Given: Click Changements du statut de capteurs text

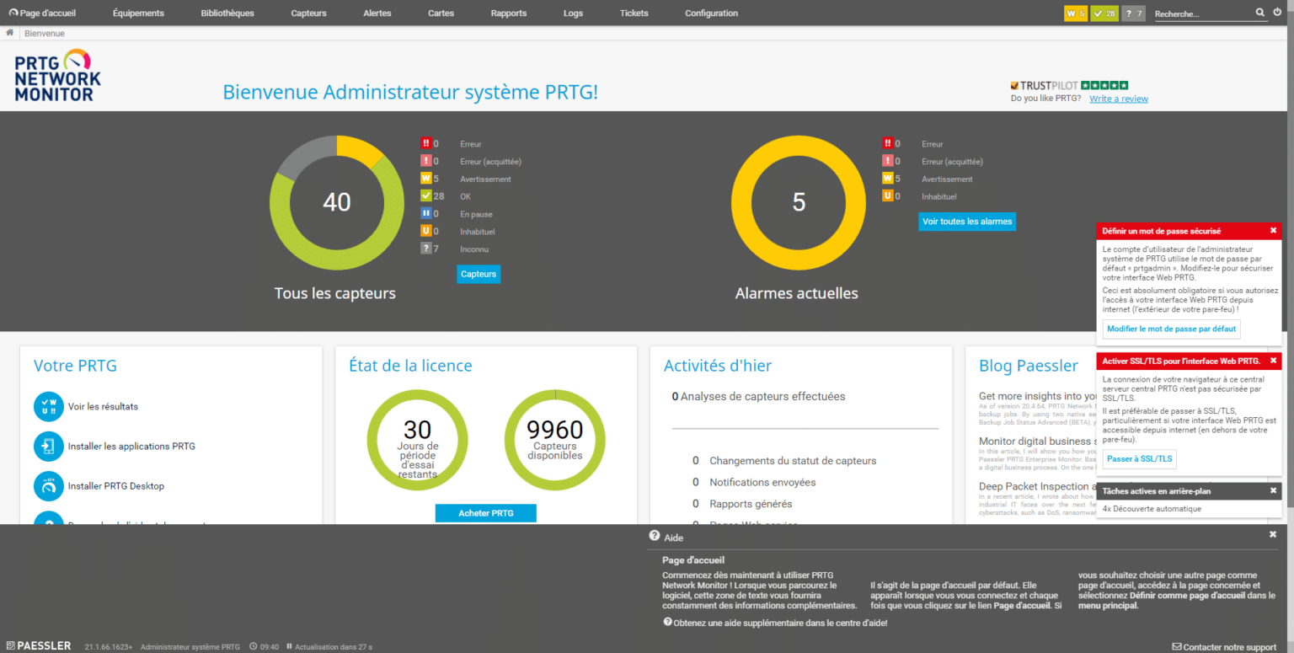Looking at the screenshot, I should (x=793, y=461).
